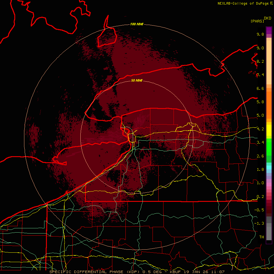This screenshot has height=274, width=274.
Task: Click the "DKD" label above the color bar
Action: click(267, 18)
